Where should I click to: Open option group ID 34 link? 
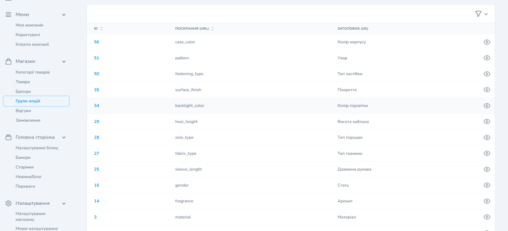(97, 105)
